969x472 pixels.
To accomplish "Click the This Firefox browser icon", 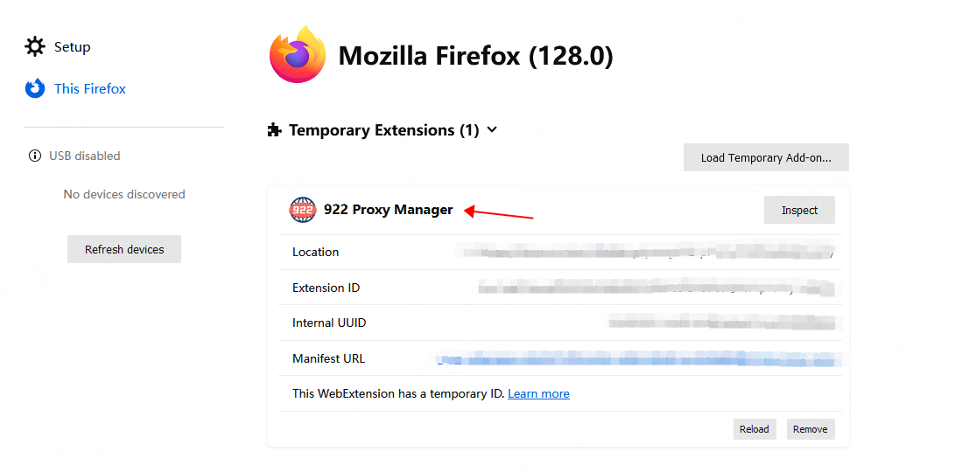I will point(35,88).
